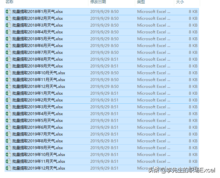
Task: Click Excel icon of 批量提取2018年6月天气.xlsx
Action: (8, 46)
